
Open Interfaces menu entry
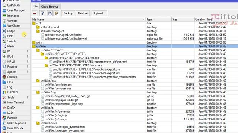coord(13,16)
